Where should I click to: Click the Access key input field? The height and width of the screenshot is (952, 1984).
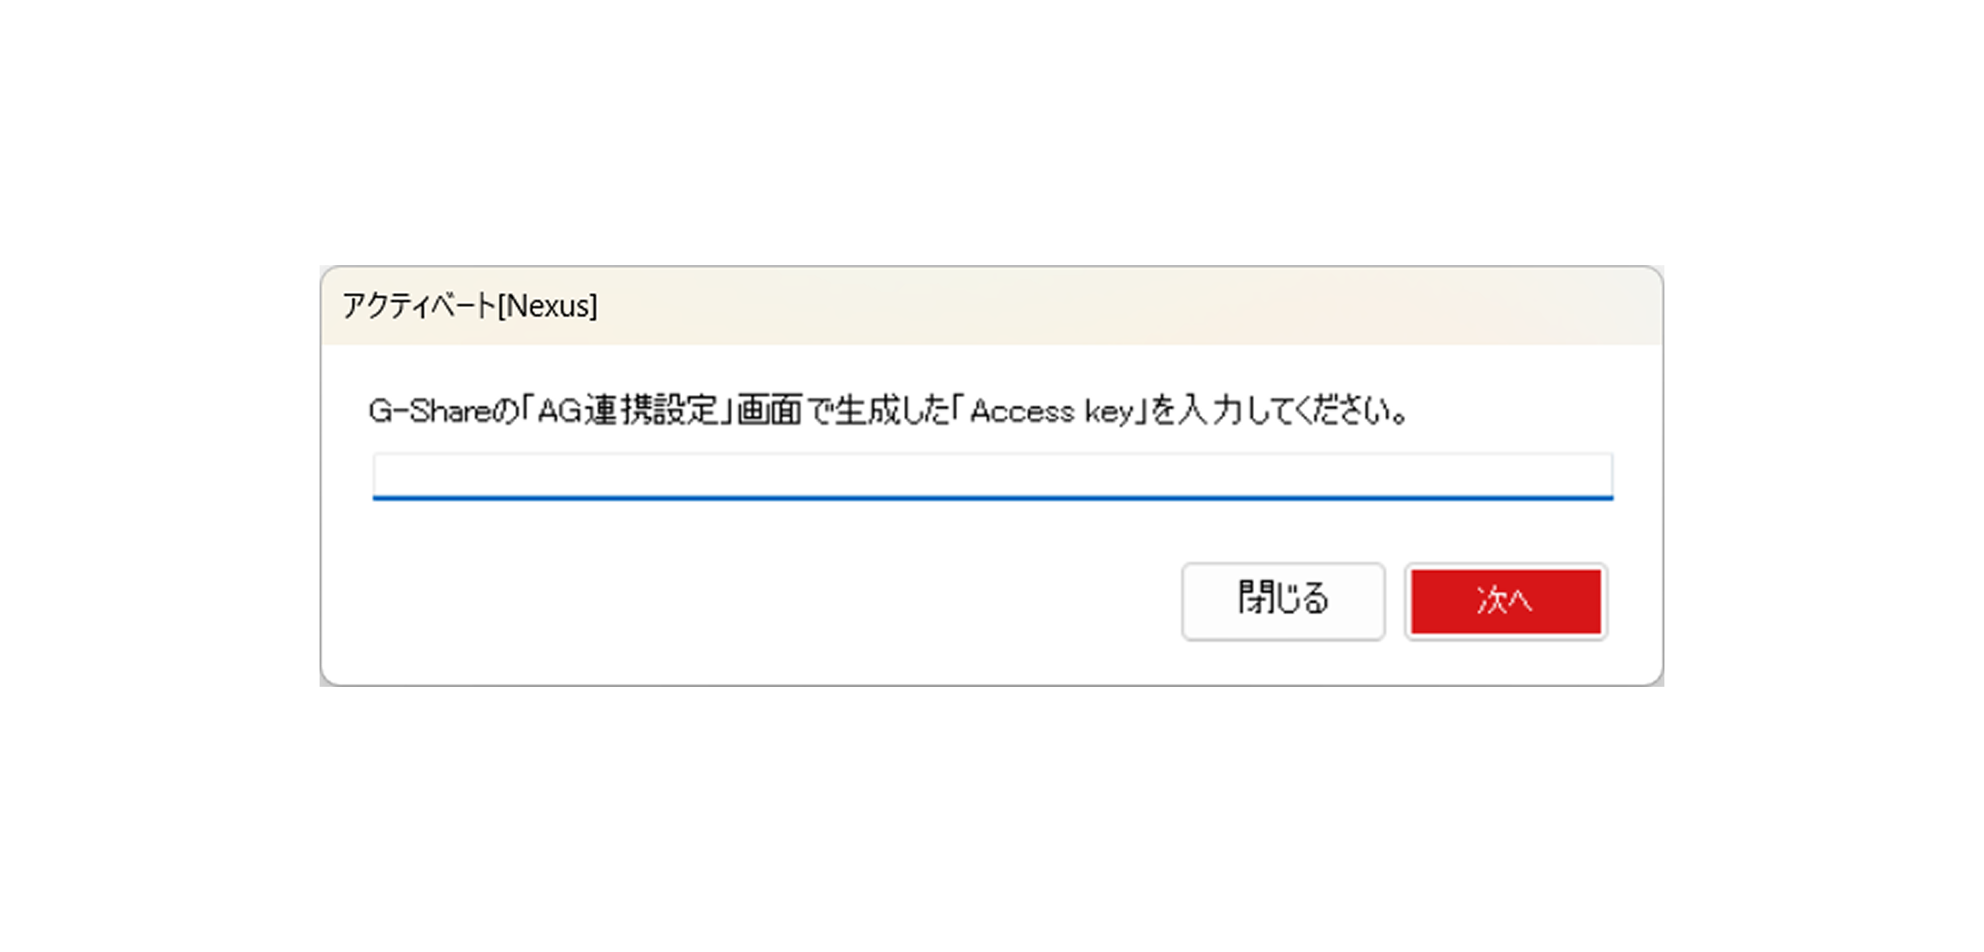992,476
